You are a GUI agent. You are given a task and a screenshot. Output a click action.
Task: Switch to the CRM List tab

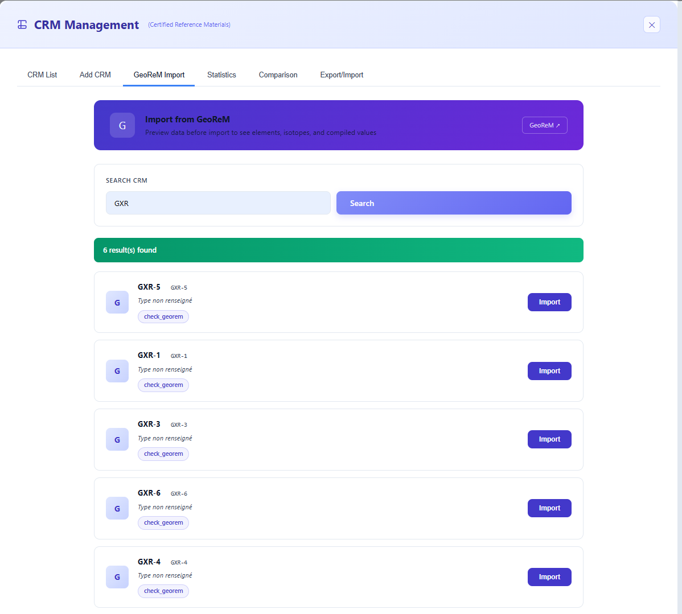[42, 75]
